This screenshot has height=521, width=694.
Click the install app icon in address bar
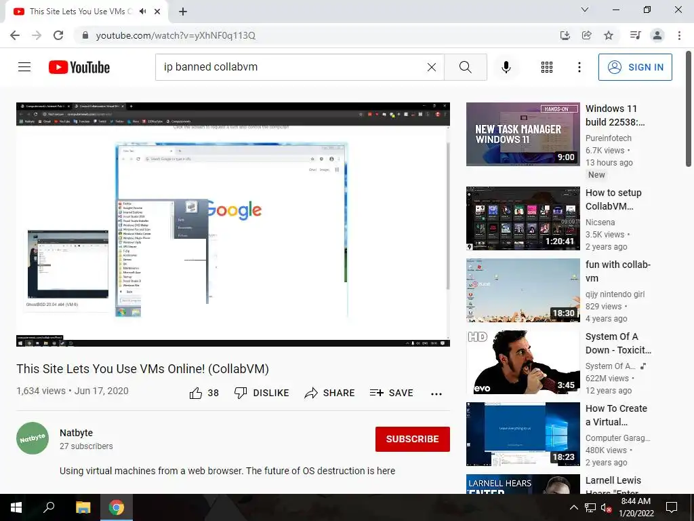pos(565,35)
